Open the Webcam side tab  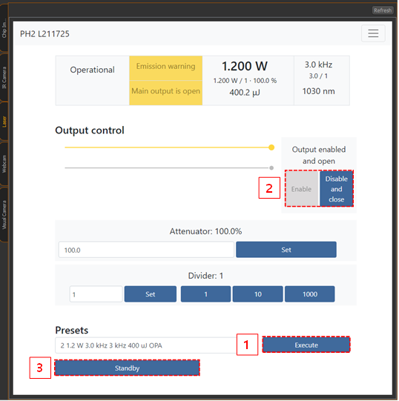pyautogui.click(x=4, y=164)
